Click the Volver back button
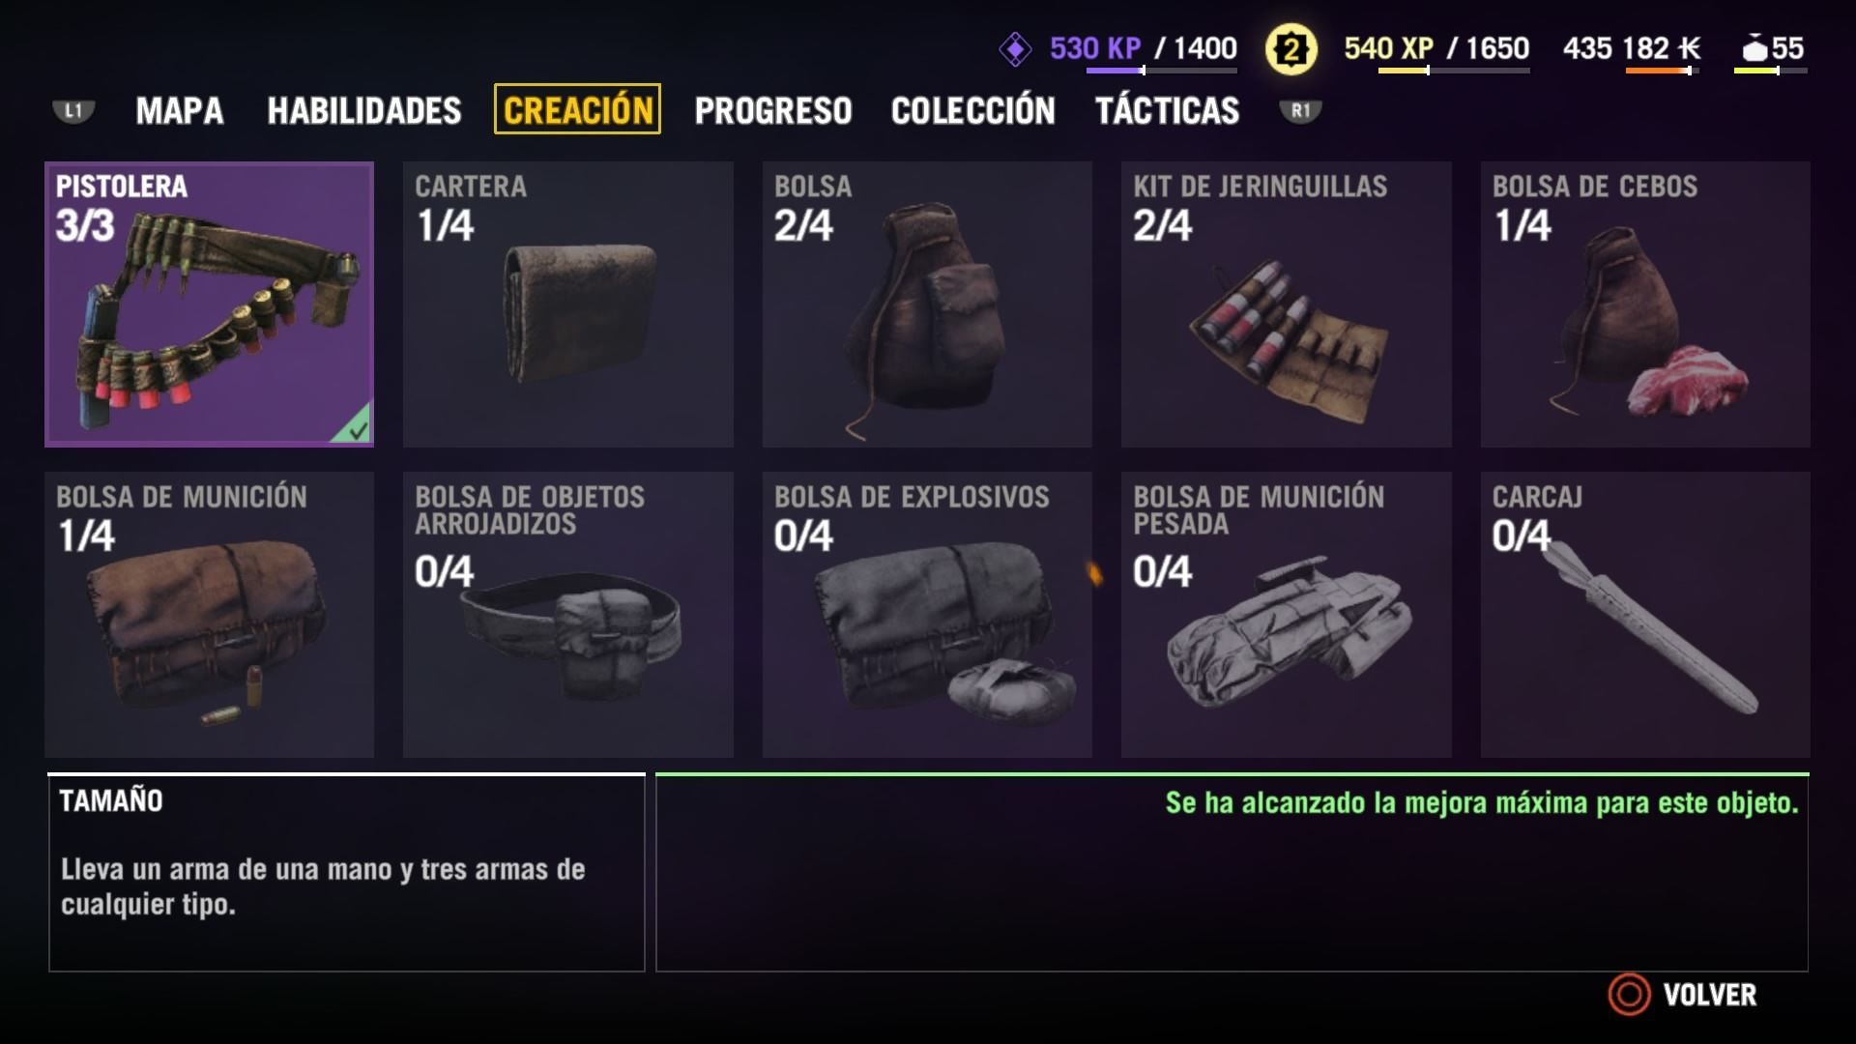 pos(1683,995)
